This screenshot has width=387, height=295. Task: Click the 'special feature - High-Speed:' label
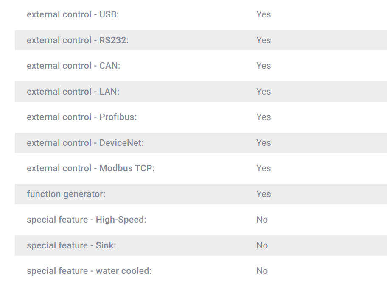87,219
